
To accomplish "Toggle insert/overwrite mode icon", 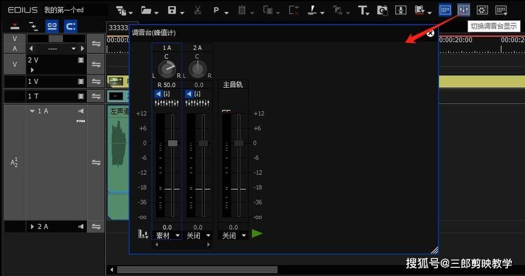I will [x=15, y=26].
